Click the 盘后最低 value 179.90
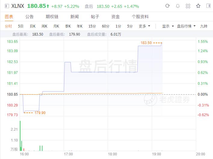Viewport: 213px width, 159px height. (74, 34)
